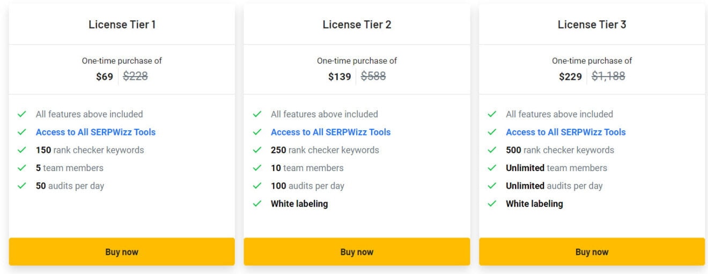
Task: Open Access to All SERPWizz Tools link in Tier 2
Action: click(x=330, y=132)
